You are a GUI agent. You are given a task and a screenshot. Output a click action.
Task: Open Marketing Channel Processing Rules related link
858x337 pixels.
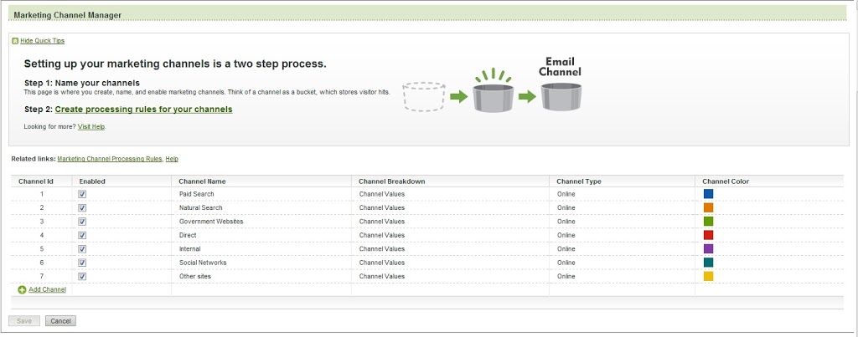pos(109,159)
